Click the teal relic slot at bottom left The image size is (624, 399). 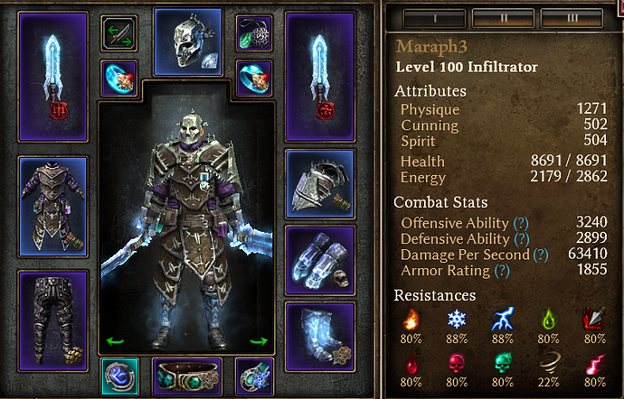click(119, 376)
